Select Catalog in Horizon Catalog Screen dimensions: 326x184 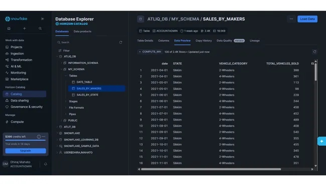tap(25, 94)
